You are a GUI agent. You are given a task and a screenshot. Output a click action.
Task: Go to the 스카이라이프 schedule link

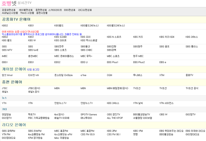(x=55, y=10)
